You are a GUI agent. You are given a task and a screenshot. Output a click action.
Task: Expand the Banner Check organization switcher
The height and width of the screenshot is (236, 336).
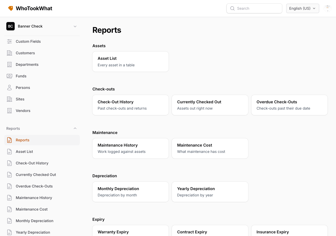[x=42, y=26]
